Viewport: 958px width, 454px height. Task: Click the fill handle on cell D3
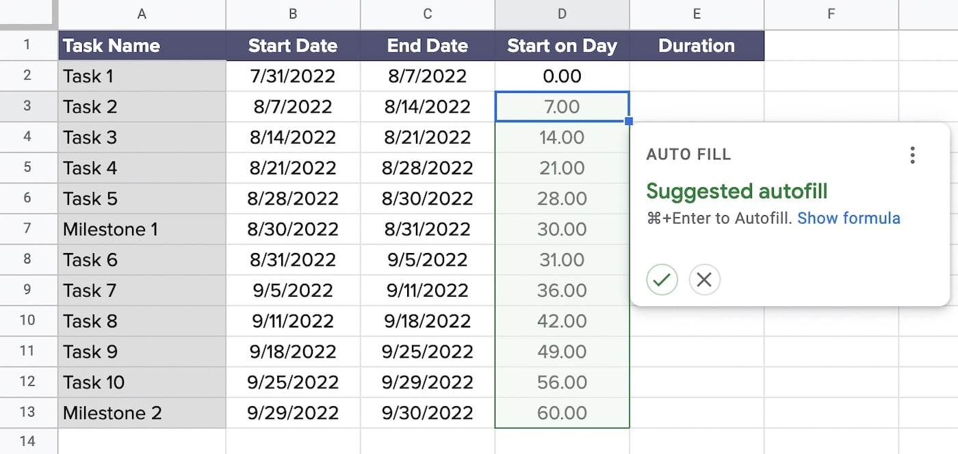point(627,121)
